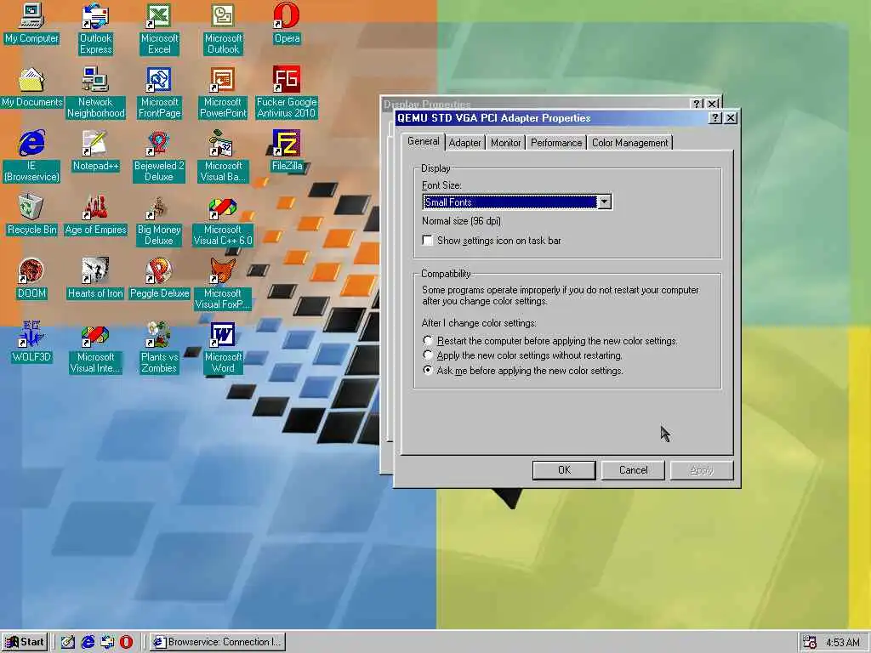Click the grayed Apply button
Screen dimensions: 871x653
click(702, 470)
